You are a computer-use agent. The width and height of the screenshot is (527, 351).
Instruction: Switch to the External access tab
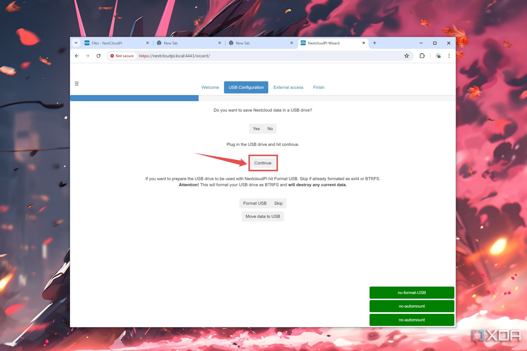[288, 87]
